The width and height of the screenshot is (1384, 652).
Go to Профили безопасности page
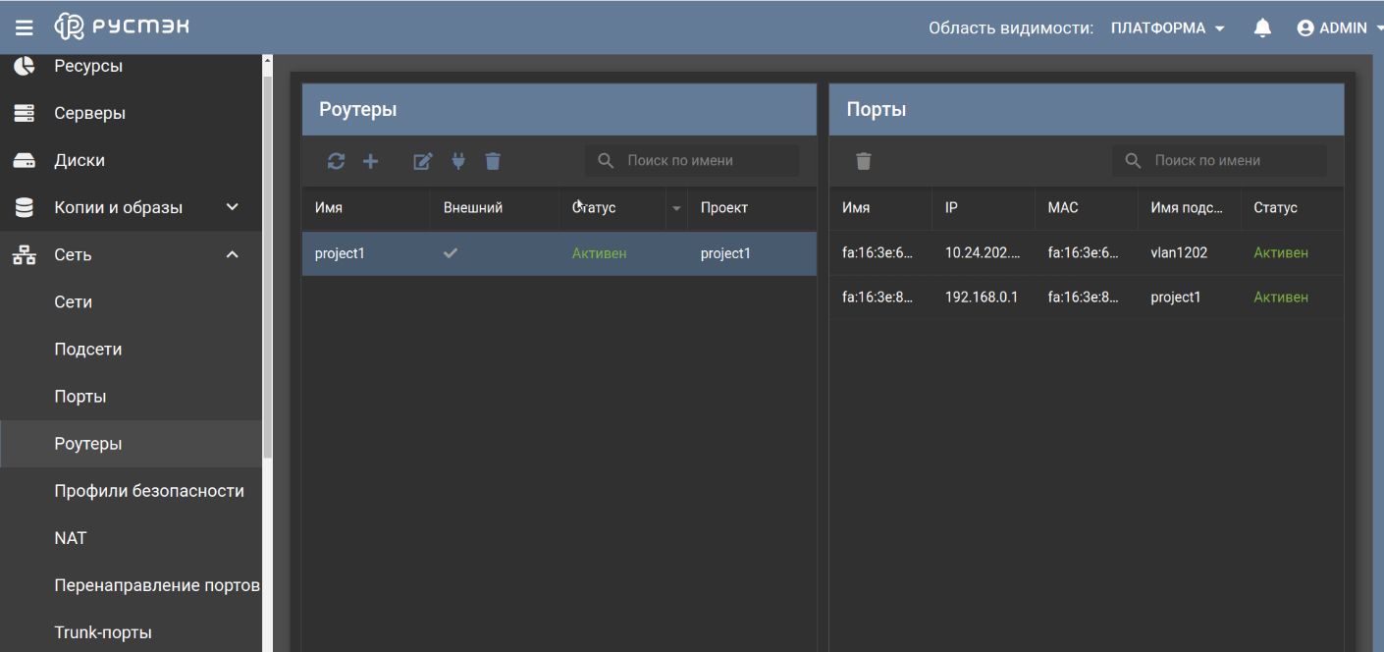149,491
